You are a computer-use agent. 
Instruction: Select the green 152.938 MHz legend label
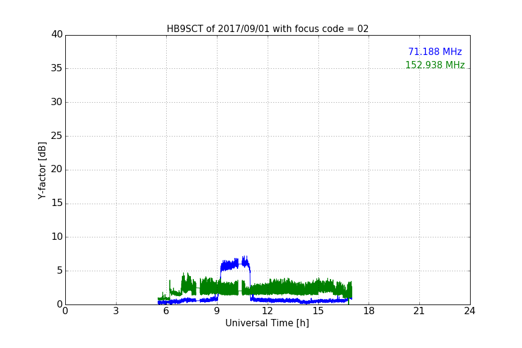pos(435,65)
